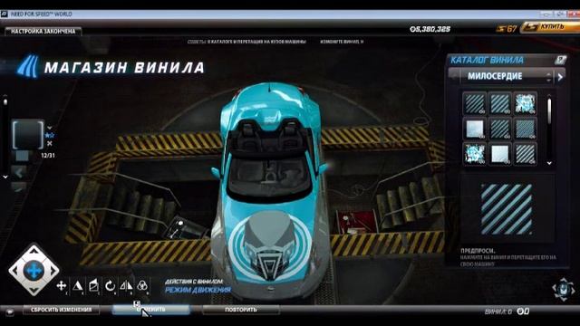Image resolution: width=580 pixels, height=326 pixels.
Task: Click layer list scroll down arrow
Action: coord(5,177)
